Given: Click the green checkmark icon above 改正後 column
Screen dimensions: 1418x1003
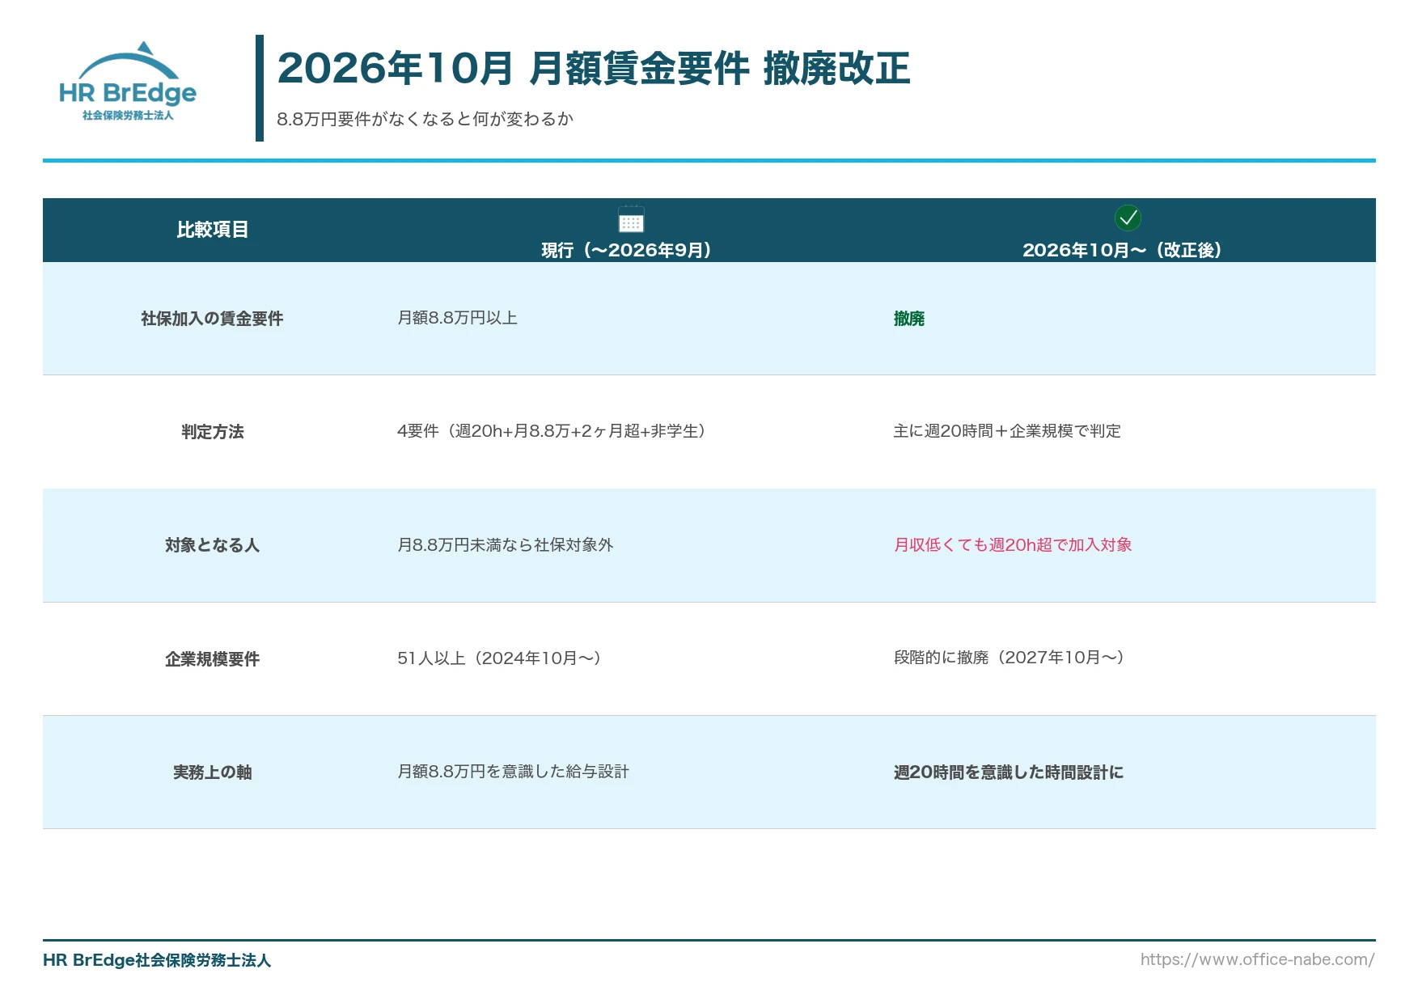Looking at the screenshot, I should tap(1128, 218).
